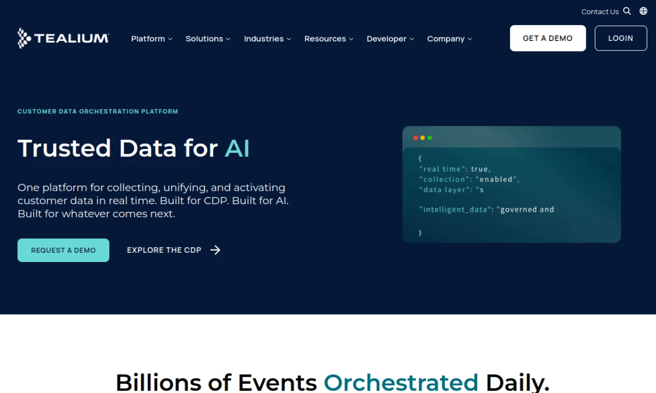
Task: Expand the Developer menu
Action: pyautogui.click(x=391, y=39)
